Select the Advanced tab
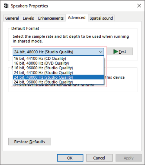 tap(77, 18)
